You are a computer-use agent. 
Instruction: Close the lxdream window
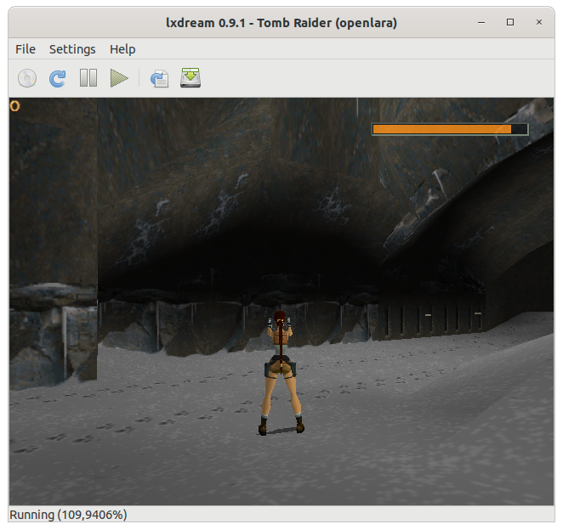(539, 22)
